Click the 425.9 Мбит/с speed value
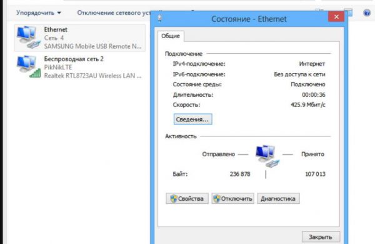 click(x=307, y=105)
